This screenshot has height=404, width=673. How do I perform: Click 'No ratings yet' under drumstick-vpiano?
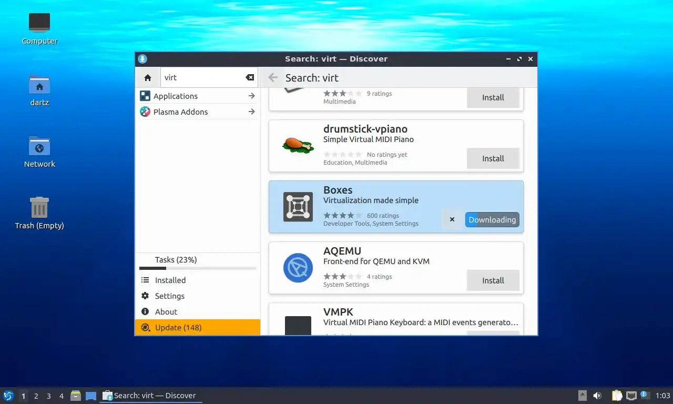(387, 155)
